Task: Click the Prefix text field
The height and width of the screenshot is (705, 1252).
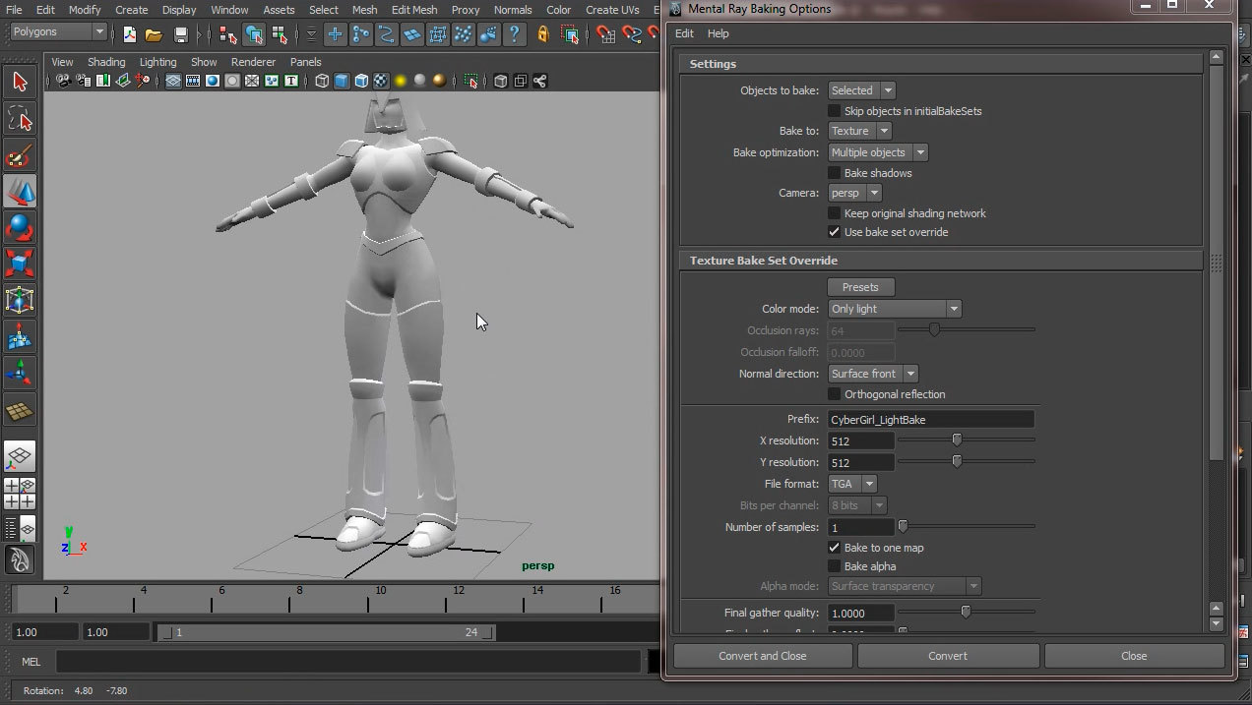Action: point(930,420)
